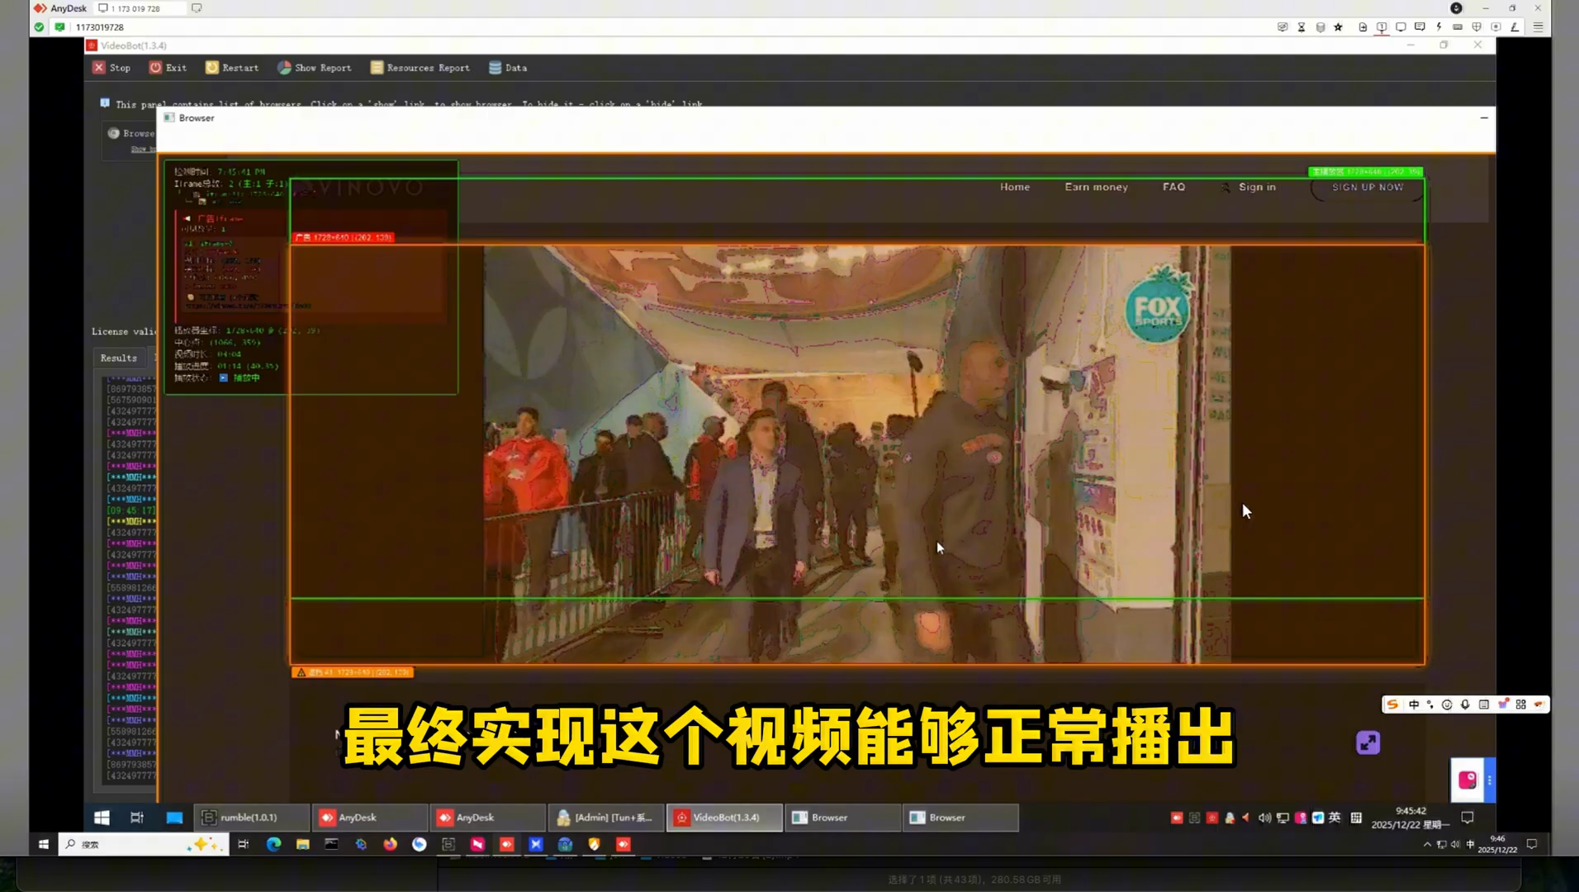Click the Stop button in VideoBot toolbar

(111, 68)
